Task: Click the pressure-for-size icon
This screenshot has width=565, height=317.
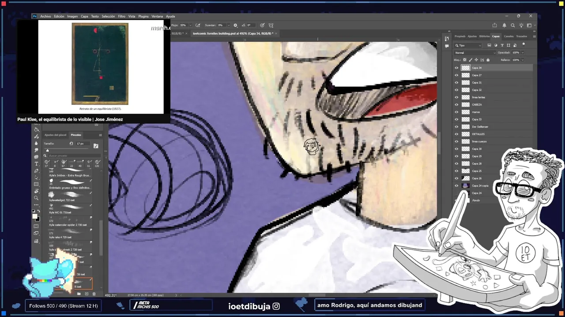Action: coord(262,25)
